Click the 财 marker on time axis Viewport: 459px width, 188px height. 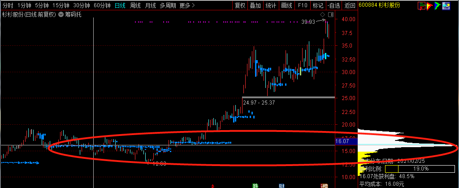tap(281, 186)
